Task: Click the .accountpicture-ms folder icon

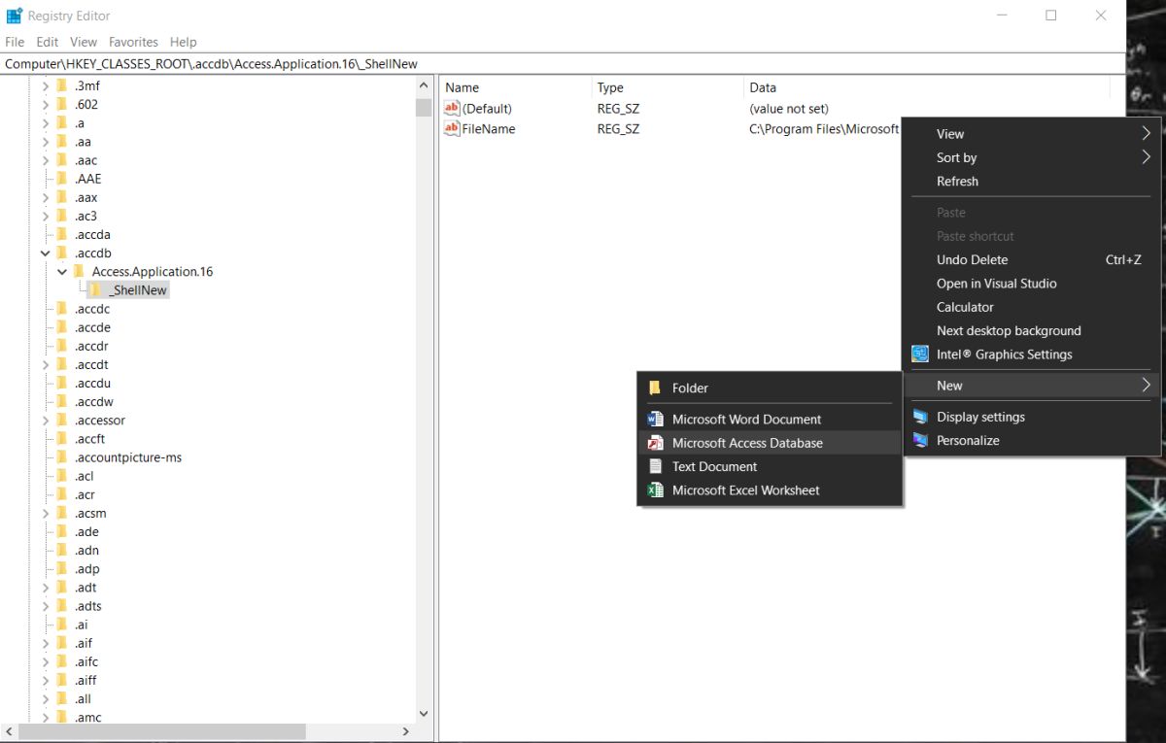Action: click(x=62, y=457)
